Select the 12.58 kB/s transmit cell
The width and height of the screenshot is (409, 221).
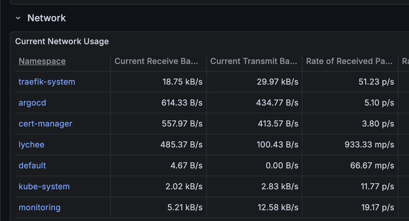pos(278,207)
